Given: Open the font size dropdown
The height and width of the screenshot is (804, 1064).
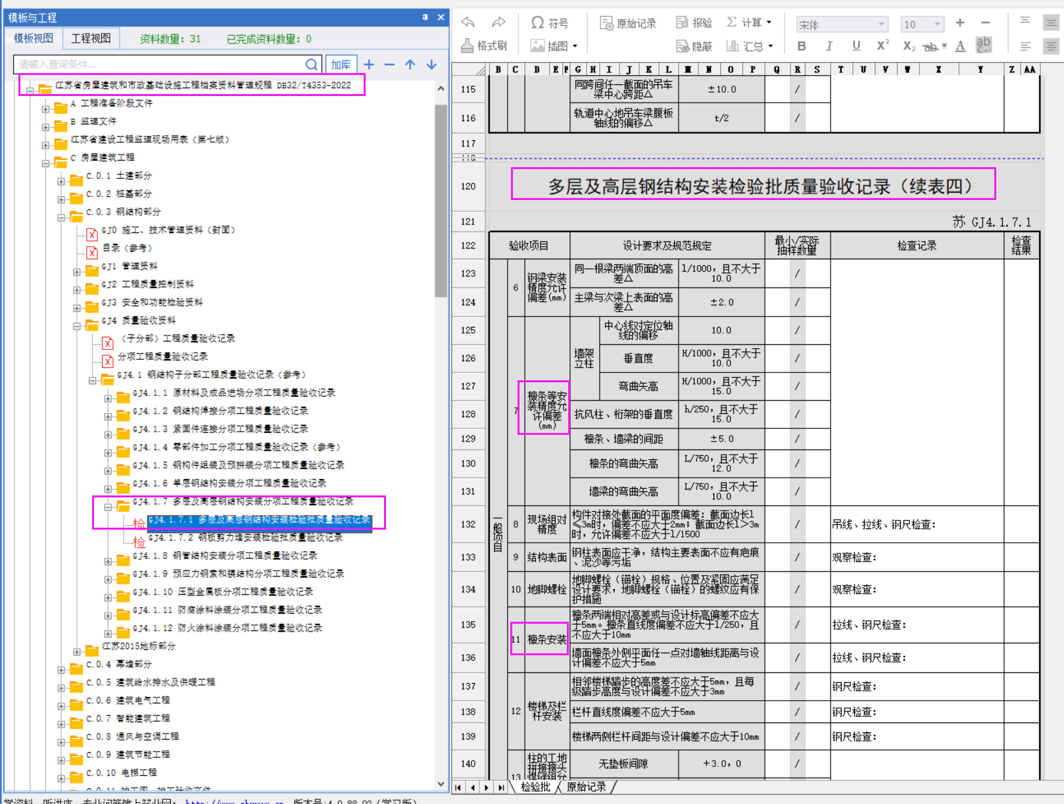Looking at the screenshot, I should pyautogui.click(x=937, y=25).
